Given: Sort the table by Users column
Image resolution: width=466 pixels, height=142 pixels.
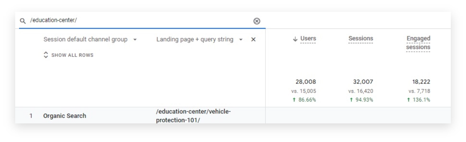Looking at the screenshot, I should pos(308,39).
